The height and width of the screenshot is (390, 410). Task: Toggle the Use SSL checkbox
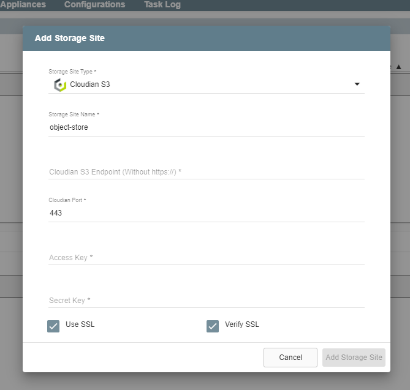53,326
